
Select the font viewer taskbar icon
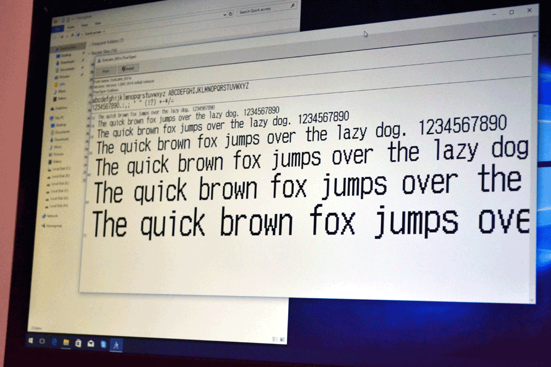click(116, 345)
